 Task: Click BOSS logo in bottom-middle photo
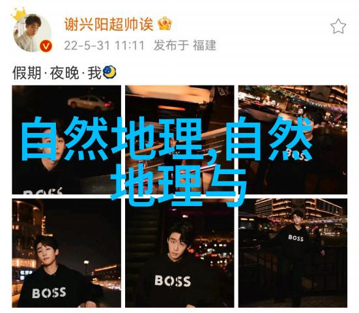coord(173,281)
